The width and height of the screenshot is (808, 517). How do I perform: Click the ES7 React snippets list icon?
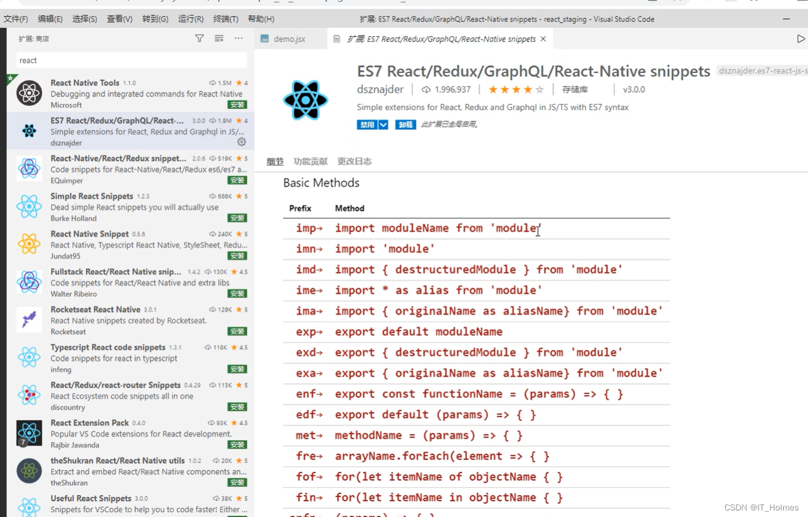tap(29, 131)
